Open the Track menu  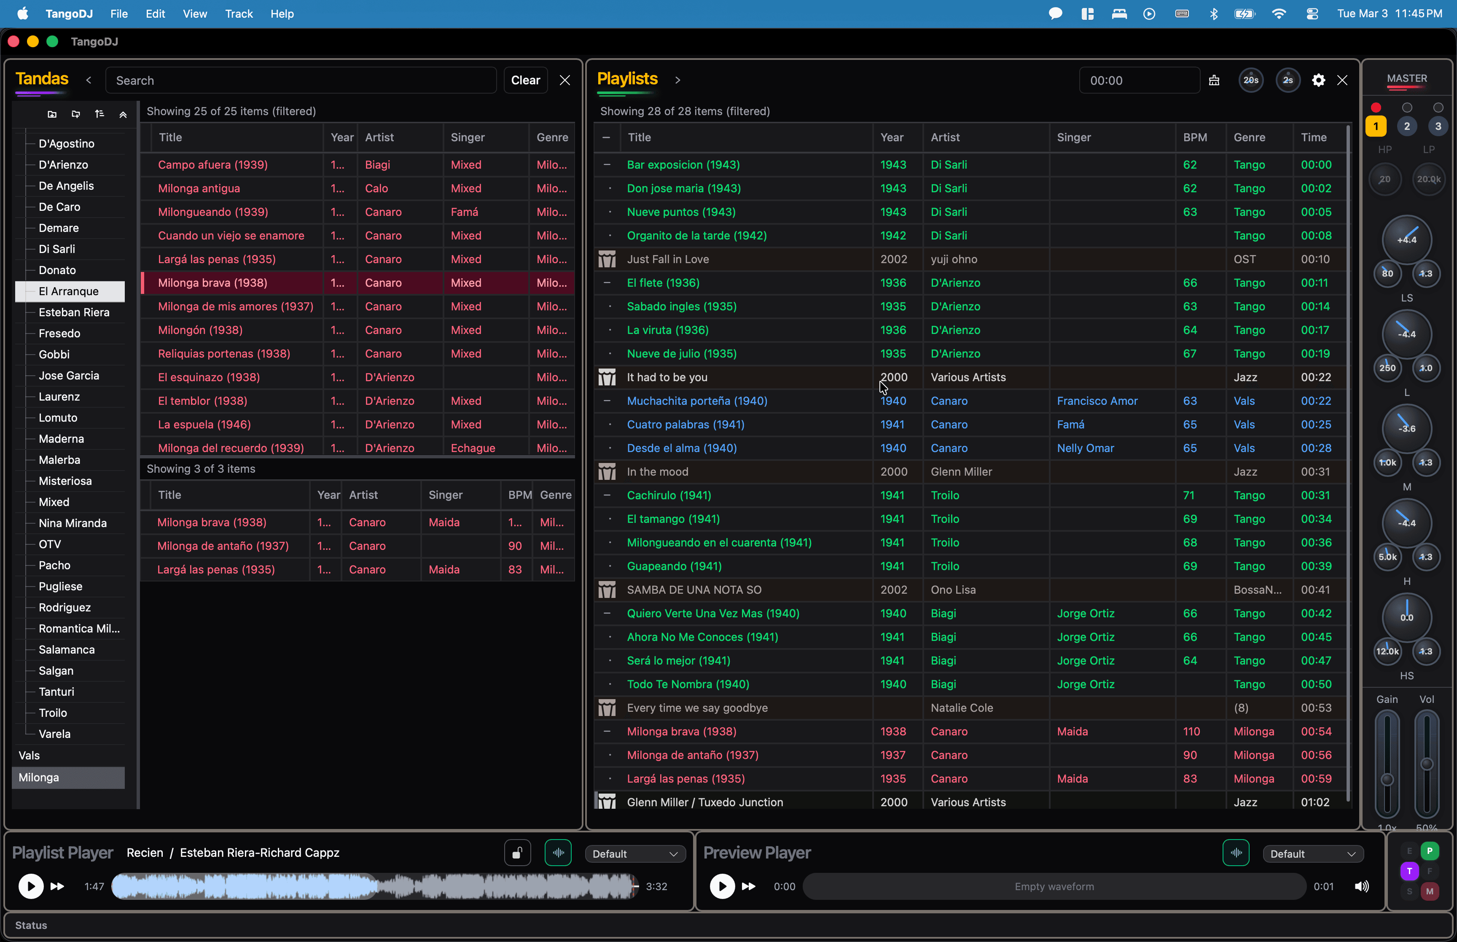238,13
